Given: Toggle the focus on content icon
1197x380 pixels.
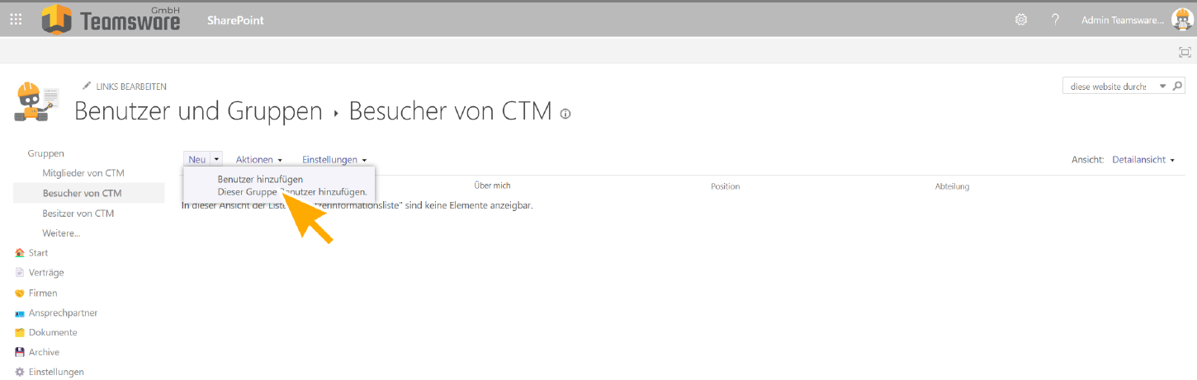Looking at the screenshot, I should 1185,52.
